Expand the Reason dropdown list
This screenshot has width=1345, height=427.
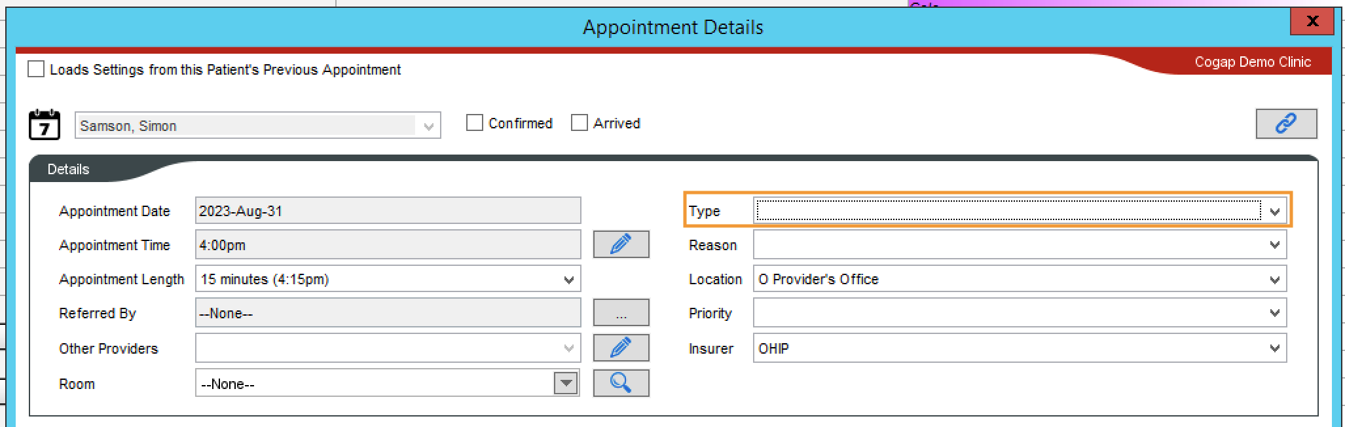[1274, 245]
